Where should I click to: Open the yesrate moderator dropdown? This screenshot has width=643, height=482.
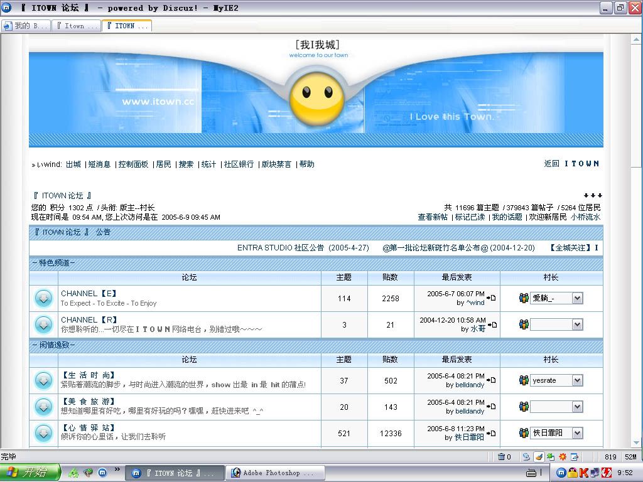click(578, 380)
